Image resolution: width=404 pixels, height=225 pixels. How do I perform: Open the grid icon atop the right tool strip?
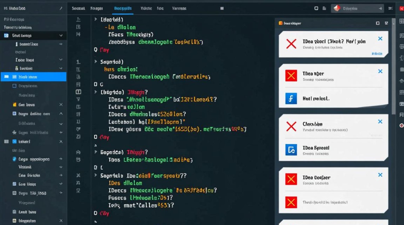point(401,21)
